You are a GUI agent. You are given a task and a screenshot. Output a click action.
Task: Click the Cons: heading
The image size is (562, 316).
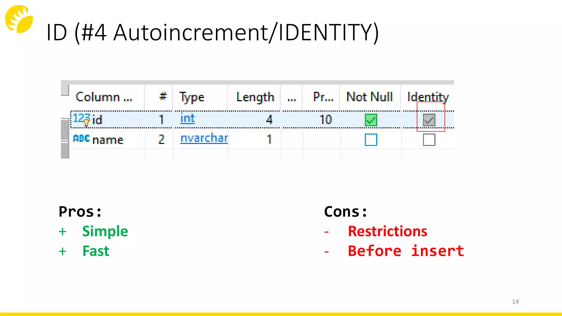pyautogui.click(x=345, y=211)
